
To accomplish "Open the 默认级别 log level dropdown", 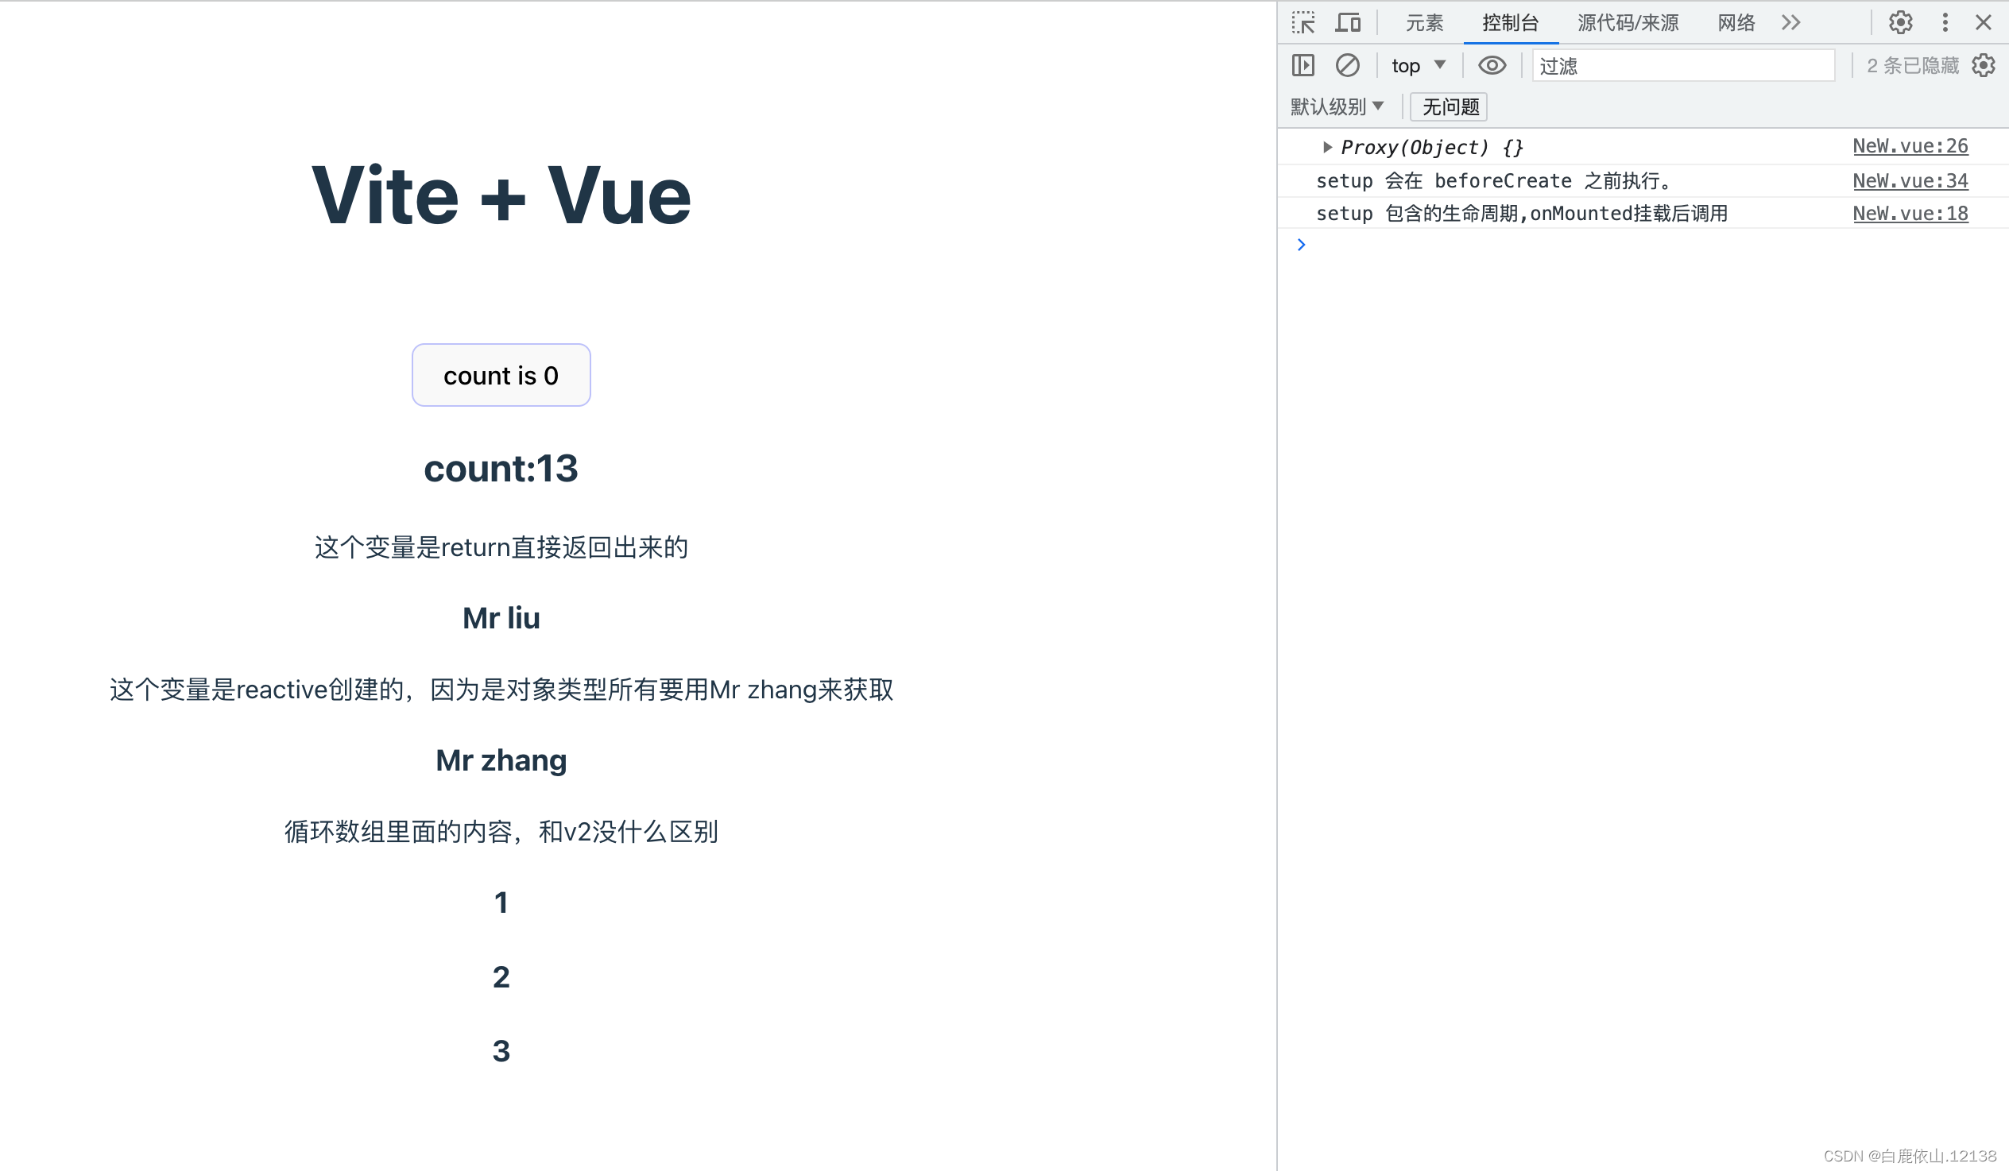I will tap(1336, 106).
